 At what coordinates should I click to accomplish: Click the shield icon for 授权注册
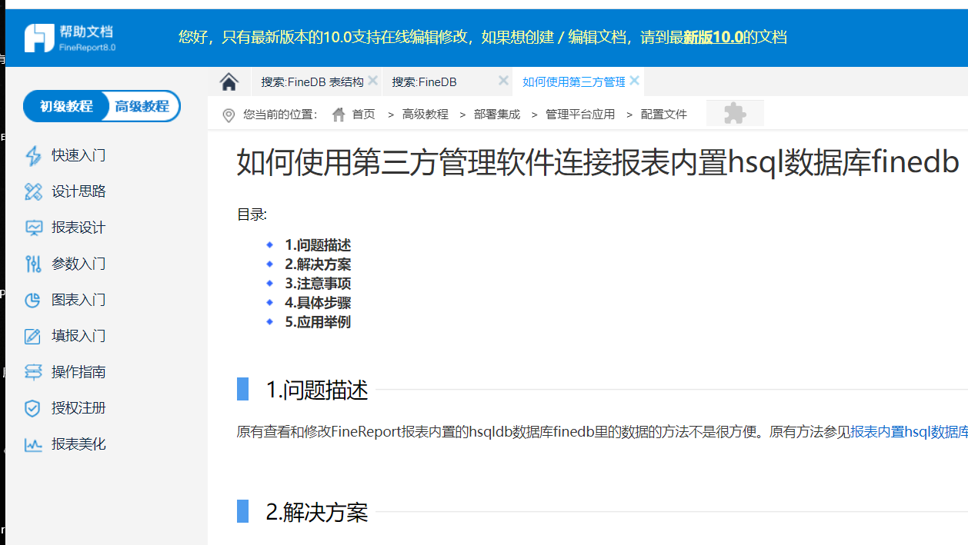33,408
